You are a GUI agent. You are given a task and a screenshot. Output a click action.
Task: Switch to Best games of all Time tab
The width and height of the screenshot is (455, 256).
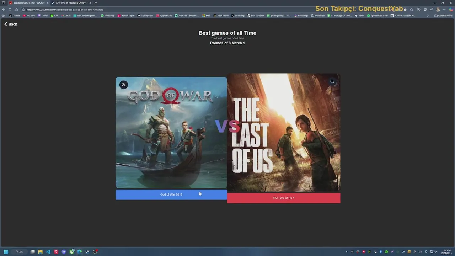click(x=28, y=3)
